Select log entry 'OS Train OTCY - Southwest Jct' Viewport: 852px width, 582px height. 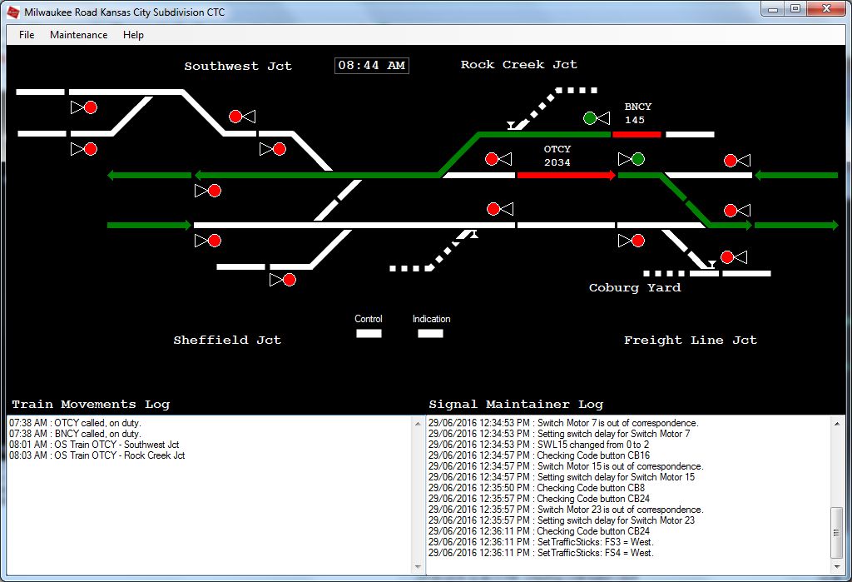tap(94, 445)
